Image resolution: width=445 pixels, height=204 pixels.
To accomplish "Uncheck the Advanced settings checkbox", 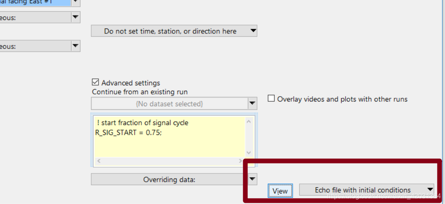I will point(95,82).
